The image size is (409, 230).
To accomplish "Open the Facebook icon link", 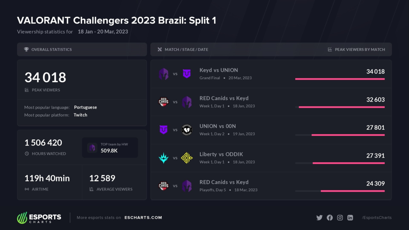I will (x=330, y=218).
